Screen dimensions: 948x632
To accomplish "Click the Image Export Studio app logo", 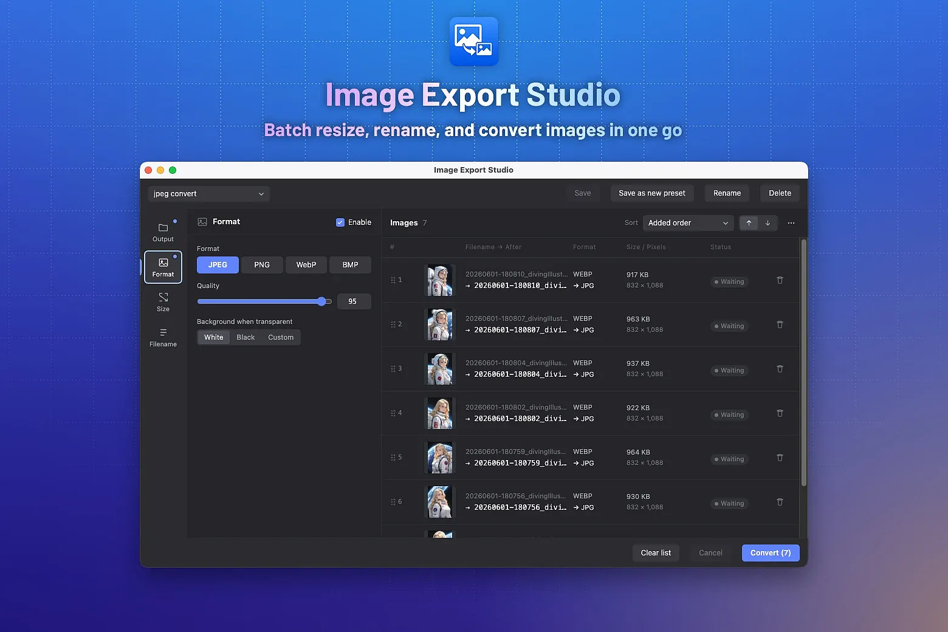I will (x=474, y=41).
